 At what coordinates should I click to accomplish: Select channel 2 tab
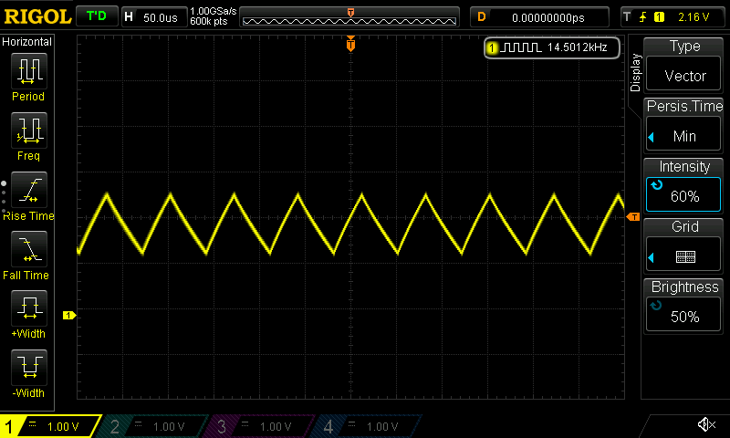[153, 426]
